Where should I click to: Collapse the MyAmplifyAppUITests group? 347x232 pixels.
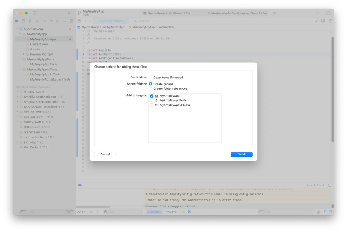coord(20,69)
